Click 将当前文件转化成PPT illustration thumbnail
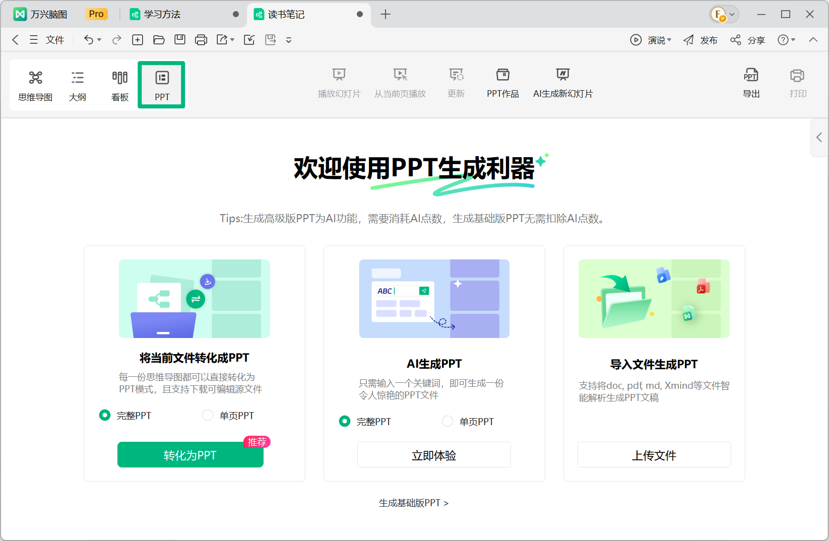The height and width of the screenshot is (541, 829). pos(195,299)
